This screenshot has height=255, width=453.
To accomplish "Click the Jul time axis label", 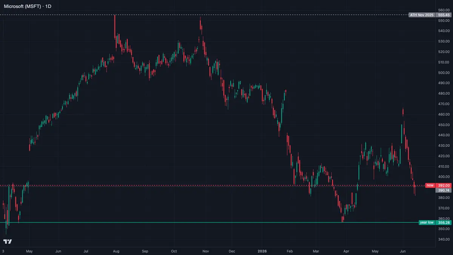I will pos(86,251).
